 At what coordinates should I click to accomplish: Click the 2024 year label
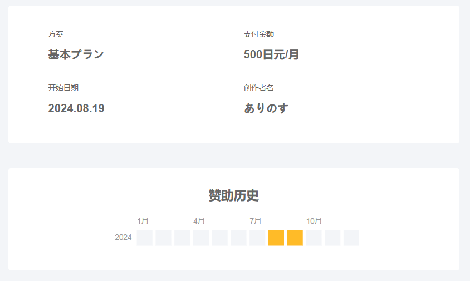click(x=123, y=238)
